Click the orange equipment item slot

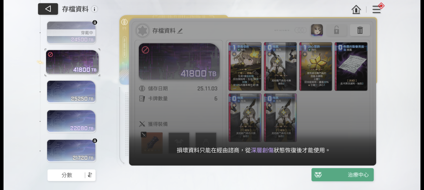click(x=152, y=143)
